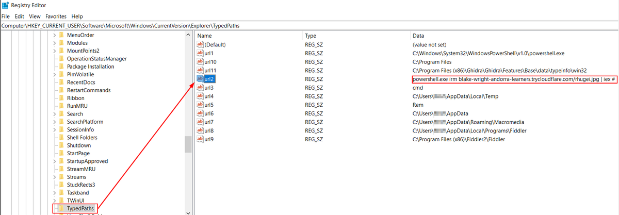Select the RunMRU folder icon
This screenshot has width=619, height=215.
(62, 106)
